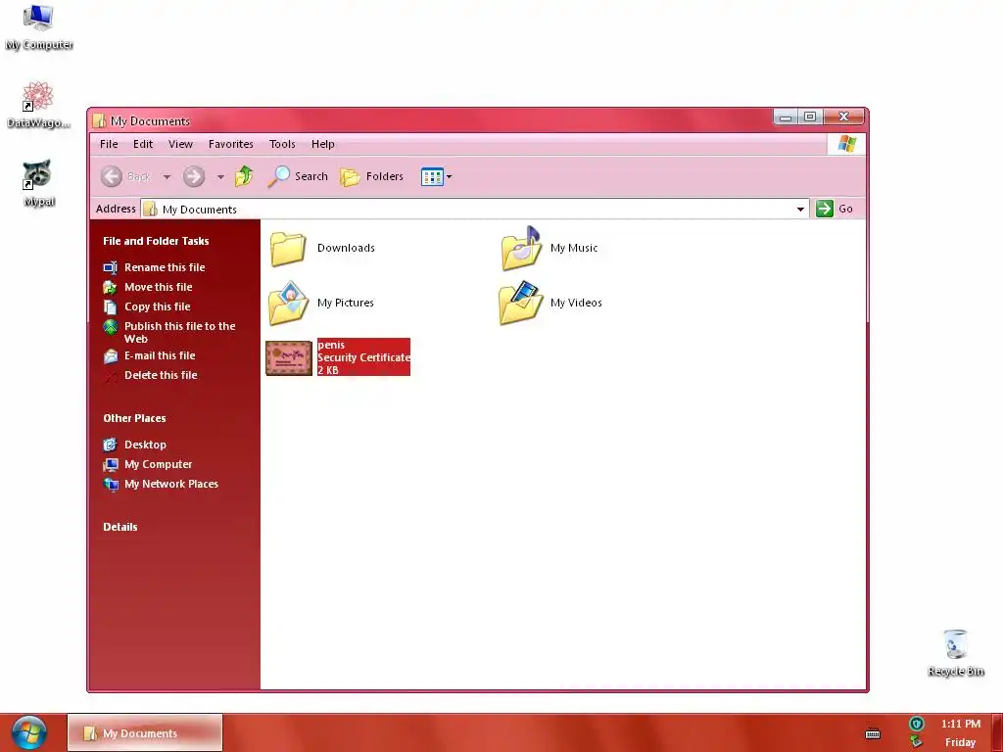The image size is (1003, 752).
Task: Select the My Music folder
Action: click(549, 248)
